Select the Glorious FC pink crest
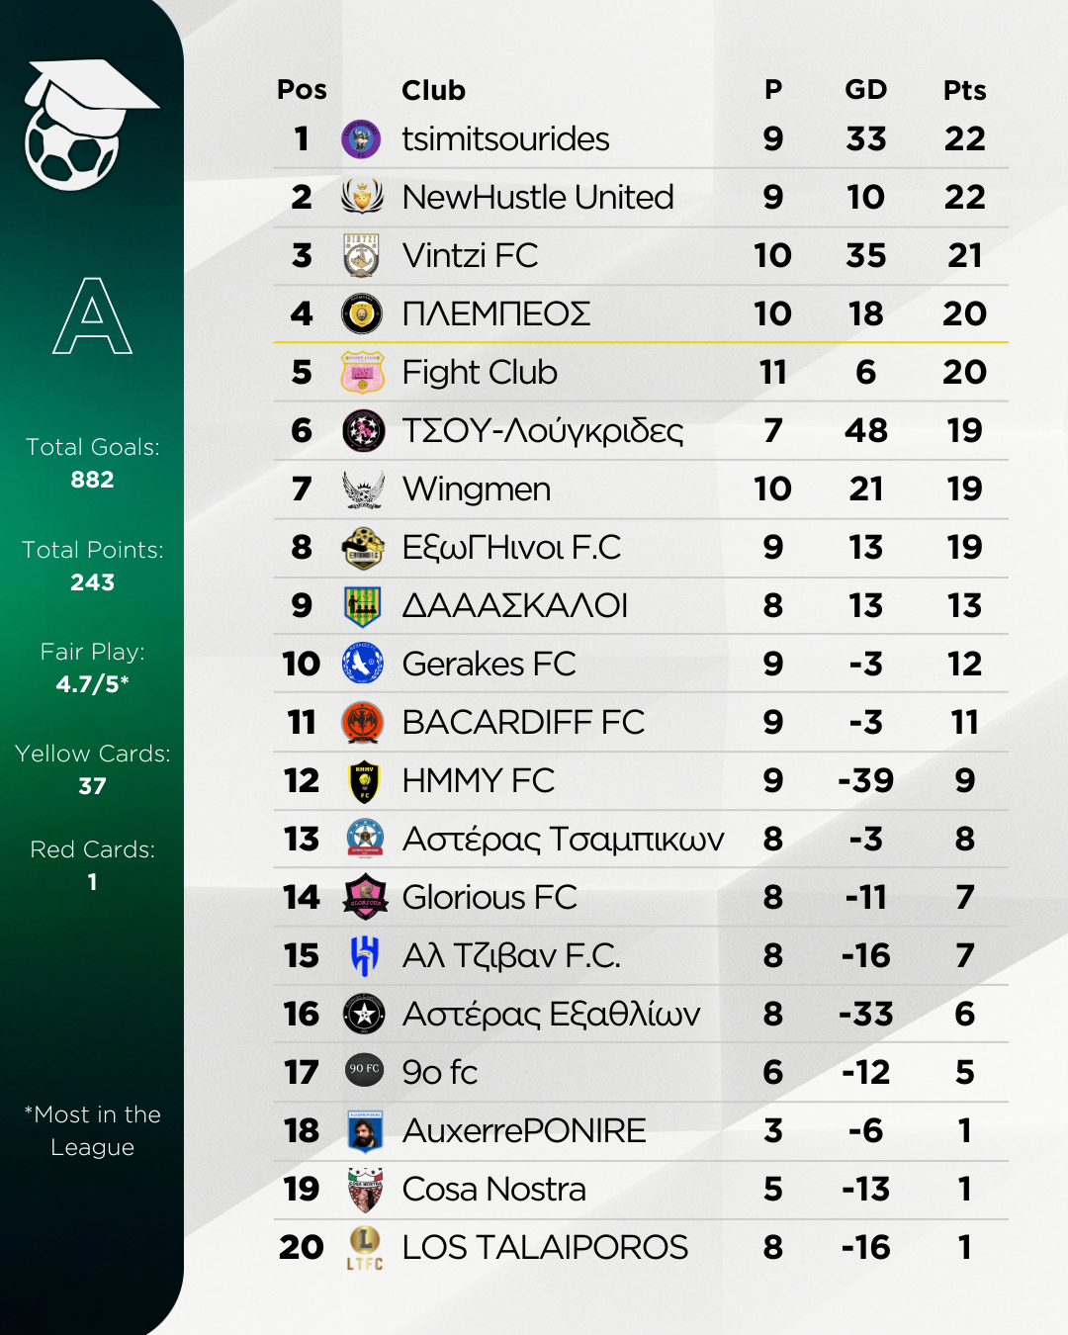 pos(364,898)
